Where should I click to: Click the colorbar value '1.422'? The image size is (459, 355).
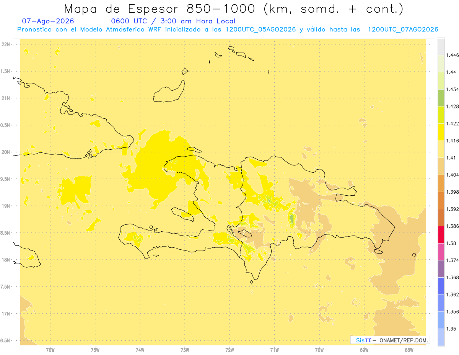click(x=452, y=124)
